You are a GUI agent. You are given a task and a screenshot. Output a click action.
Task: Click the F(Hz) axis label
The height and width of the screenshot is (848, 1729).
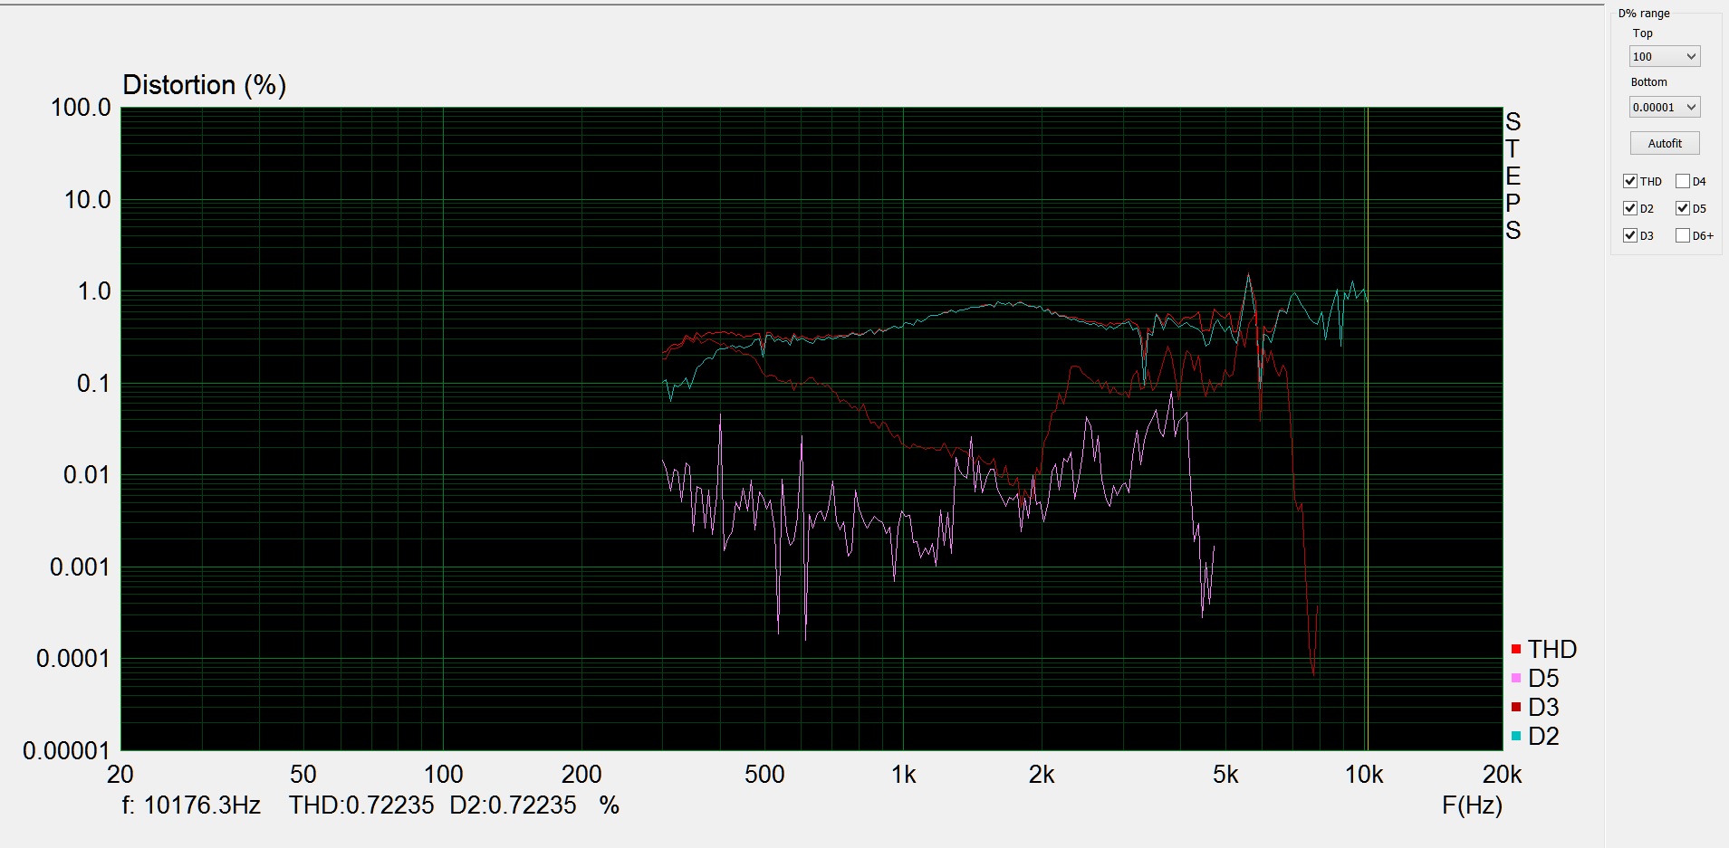point(1471,805)
